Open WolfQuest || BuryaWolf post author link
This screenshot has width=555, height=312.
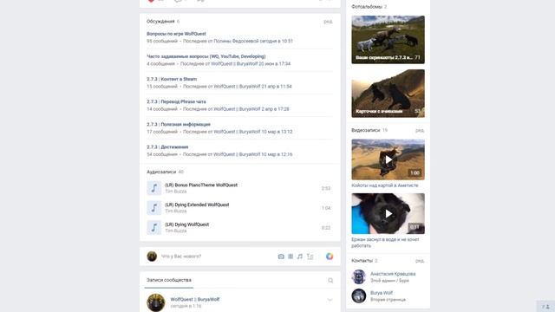(195, 299)
